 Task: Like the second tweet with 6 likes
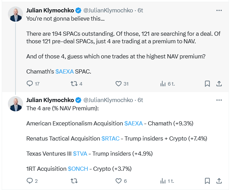pos(118,180)
